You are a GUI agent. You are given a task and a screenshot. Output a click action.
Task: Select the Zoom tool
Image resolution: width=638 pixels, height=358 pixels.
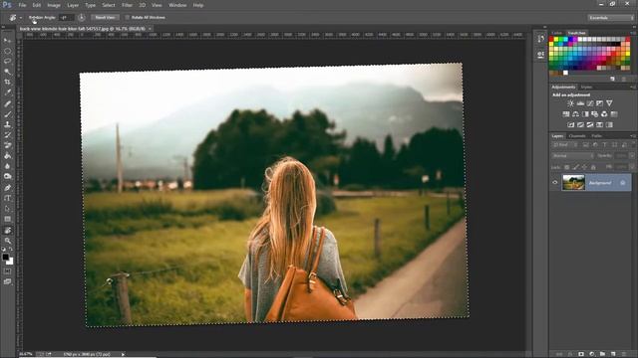pos(7,241)
